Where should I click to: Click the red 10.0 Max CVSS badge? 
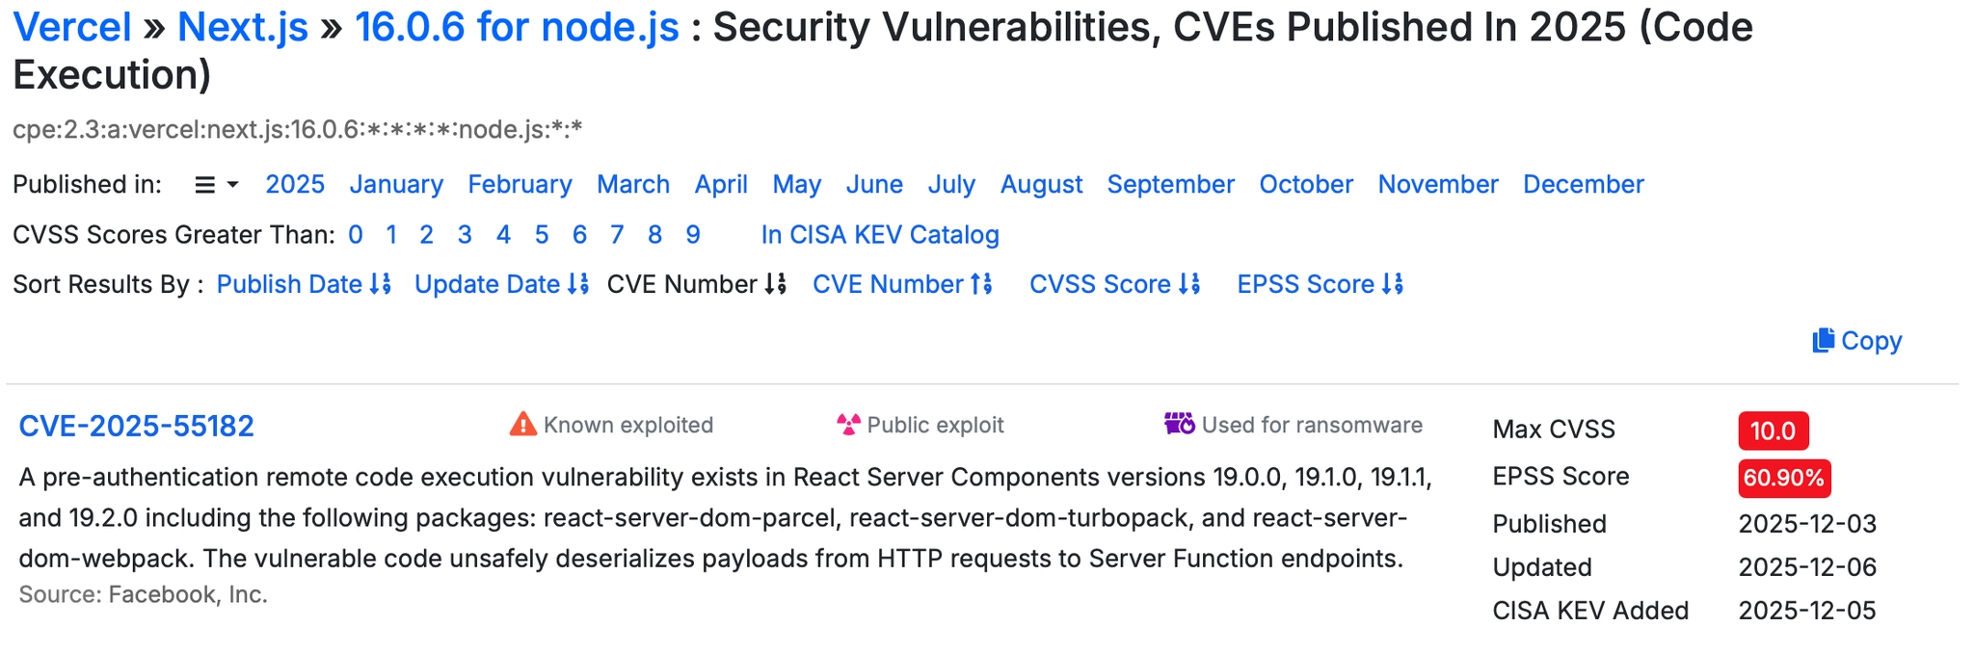coord(1773,431)
